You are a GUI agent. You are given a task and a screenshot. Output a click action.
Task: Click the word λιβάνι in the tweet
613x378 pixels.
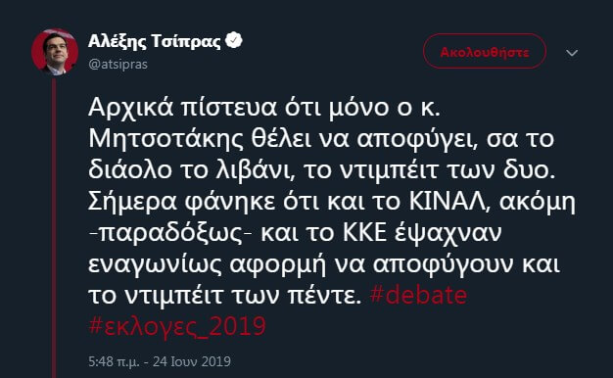tap(255, 170)
